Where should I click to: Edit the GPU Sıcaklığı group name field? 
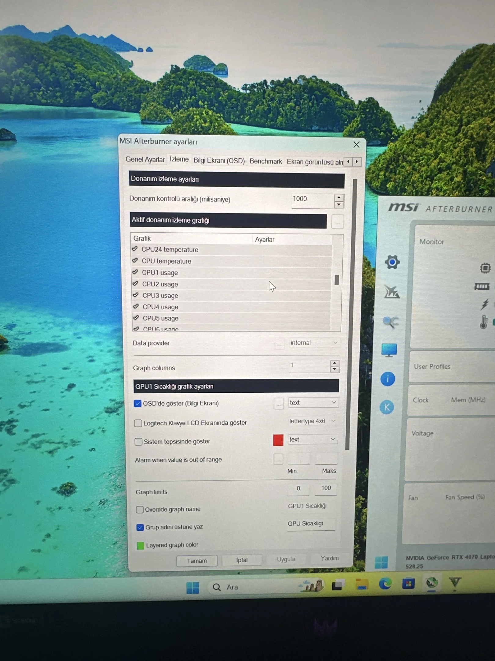311,524
